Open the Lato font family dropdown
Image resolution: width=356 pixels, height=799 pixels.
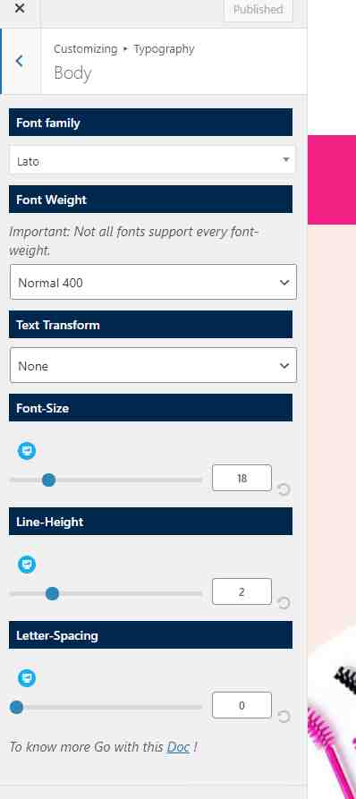point(152,160)
